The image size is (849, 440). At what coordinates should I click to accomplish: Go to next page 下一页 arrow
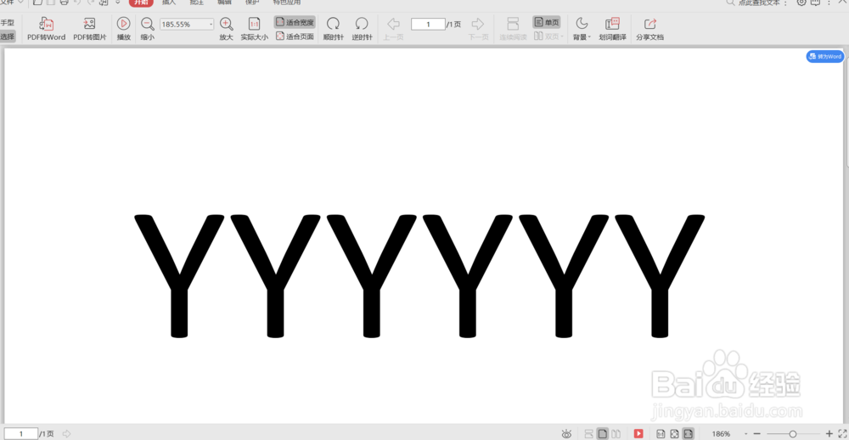coord(478,24)
